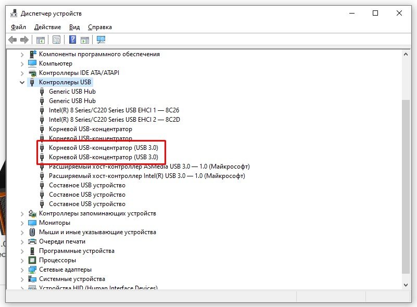Expand Мыши и иные указывающие устройства node

tap(22, 232)
